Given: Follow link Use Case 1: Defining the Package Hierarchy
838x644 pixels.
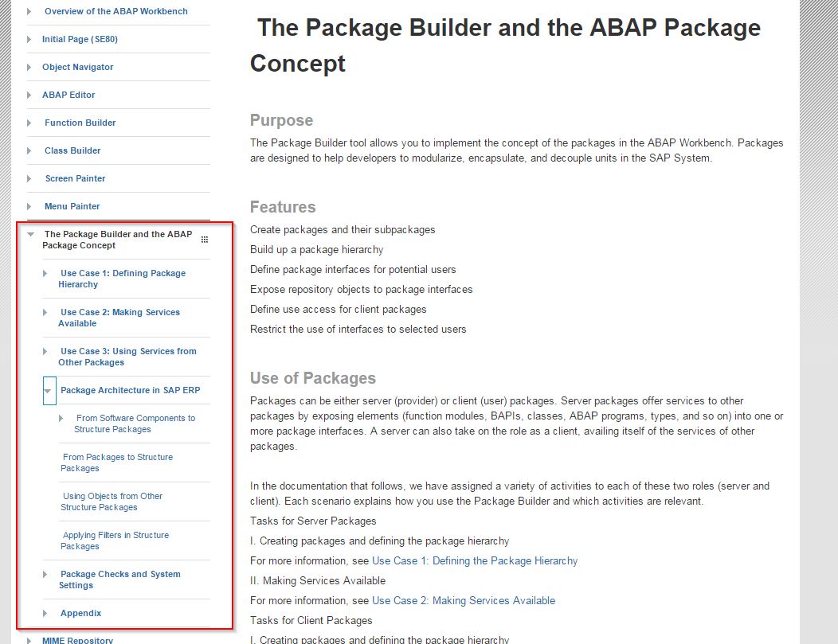Looking at the screenshot, I should click(x=475, y=561).
